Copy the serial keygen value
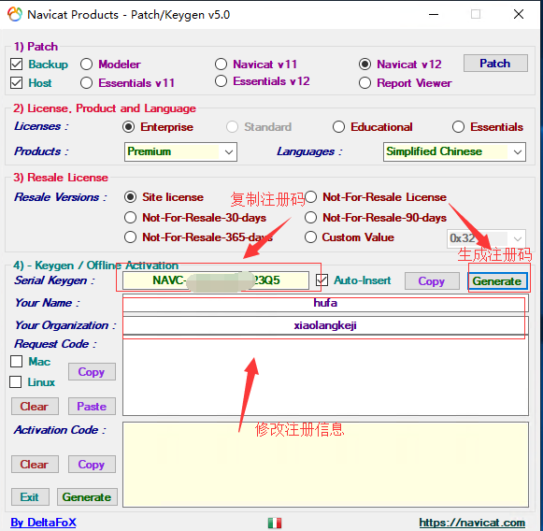Viewport: 543px width, 531px height. click(x=432, y=280)
